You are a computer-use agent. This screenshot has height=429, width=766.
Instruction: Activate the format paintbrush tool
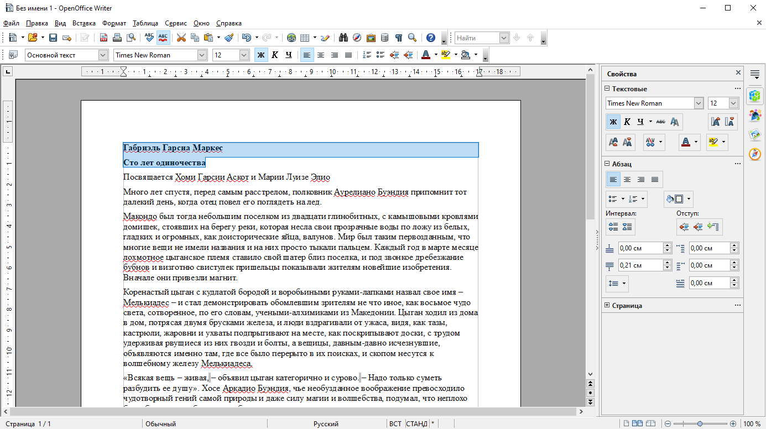click(x=229, y=38)
